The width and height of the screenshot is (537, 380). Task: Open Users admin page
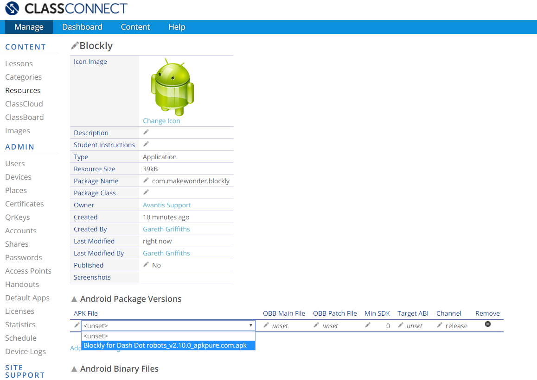15,164
